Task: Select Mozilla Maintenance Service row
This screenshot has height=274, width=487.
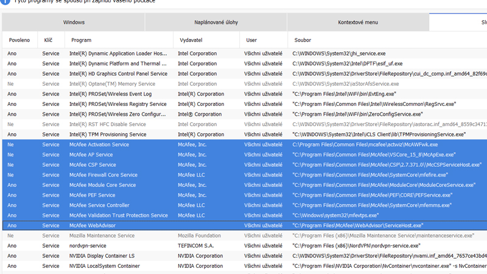Action: pyautogui.click(x=245, y=236)
